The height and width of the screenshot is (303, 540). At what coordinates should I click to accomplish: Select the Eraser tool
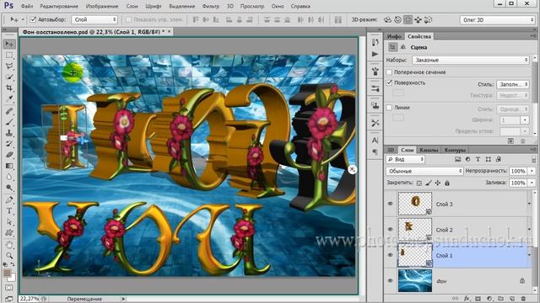coord(9,155)
